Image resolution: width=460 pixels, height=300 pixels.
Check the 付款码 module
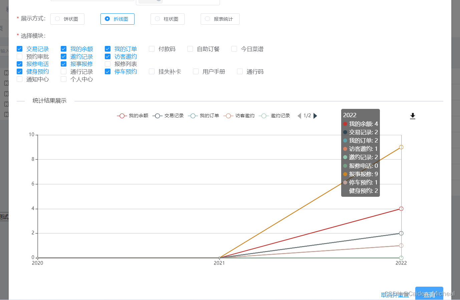[x=152, y=49]
